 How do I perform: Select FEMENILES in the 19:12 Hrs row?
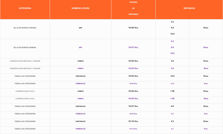click(x=80, y=129)
